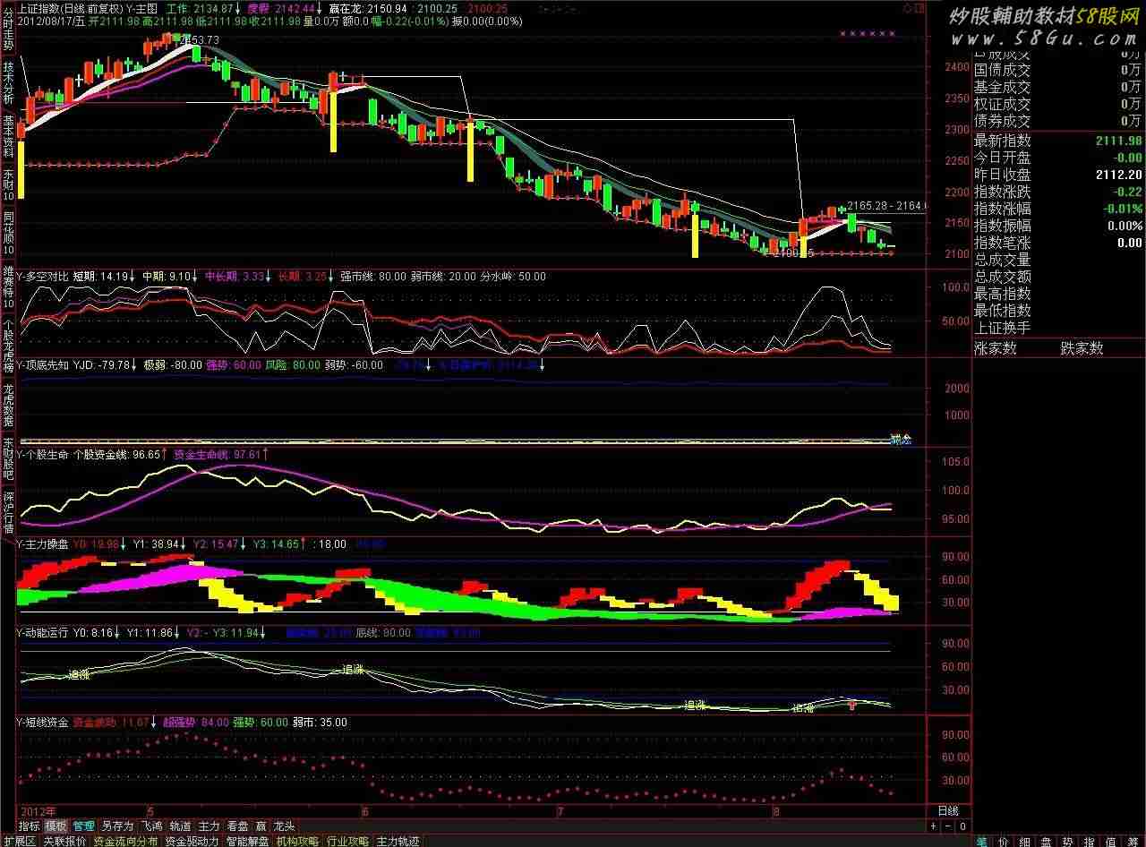Click the diamond icon at top right
This screenshot has height=847, width=1146.
(906, 8)
